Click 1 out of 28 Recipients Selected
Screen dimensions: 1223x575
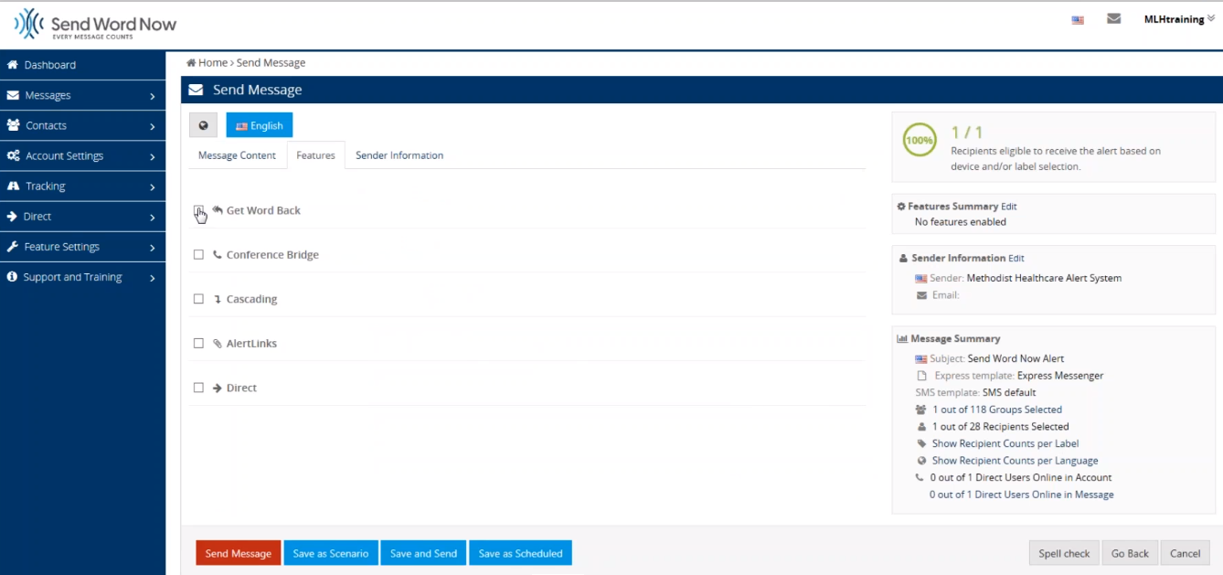(x=1001, y=427)
